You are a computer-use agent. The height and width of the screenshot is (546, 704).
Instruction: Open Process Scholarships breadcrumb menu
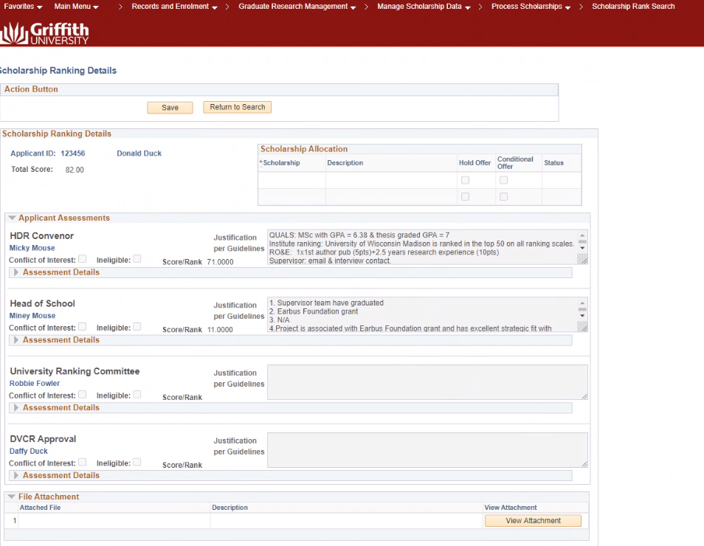(x=531, y=7)
